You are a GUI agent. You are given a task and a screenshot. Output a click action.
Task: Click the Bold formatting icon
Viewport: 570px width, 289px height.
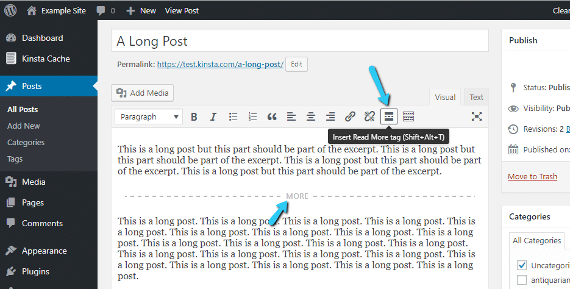click(194, 116)
